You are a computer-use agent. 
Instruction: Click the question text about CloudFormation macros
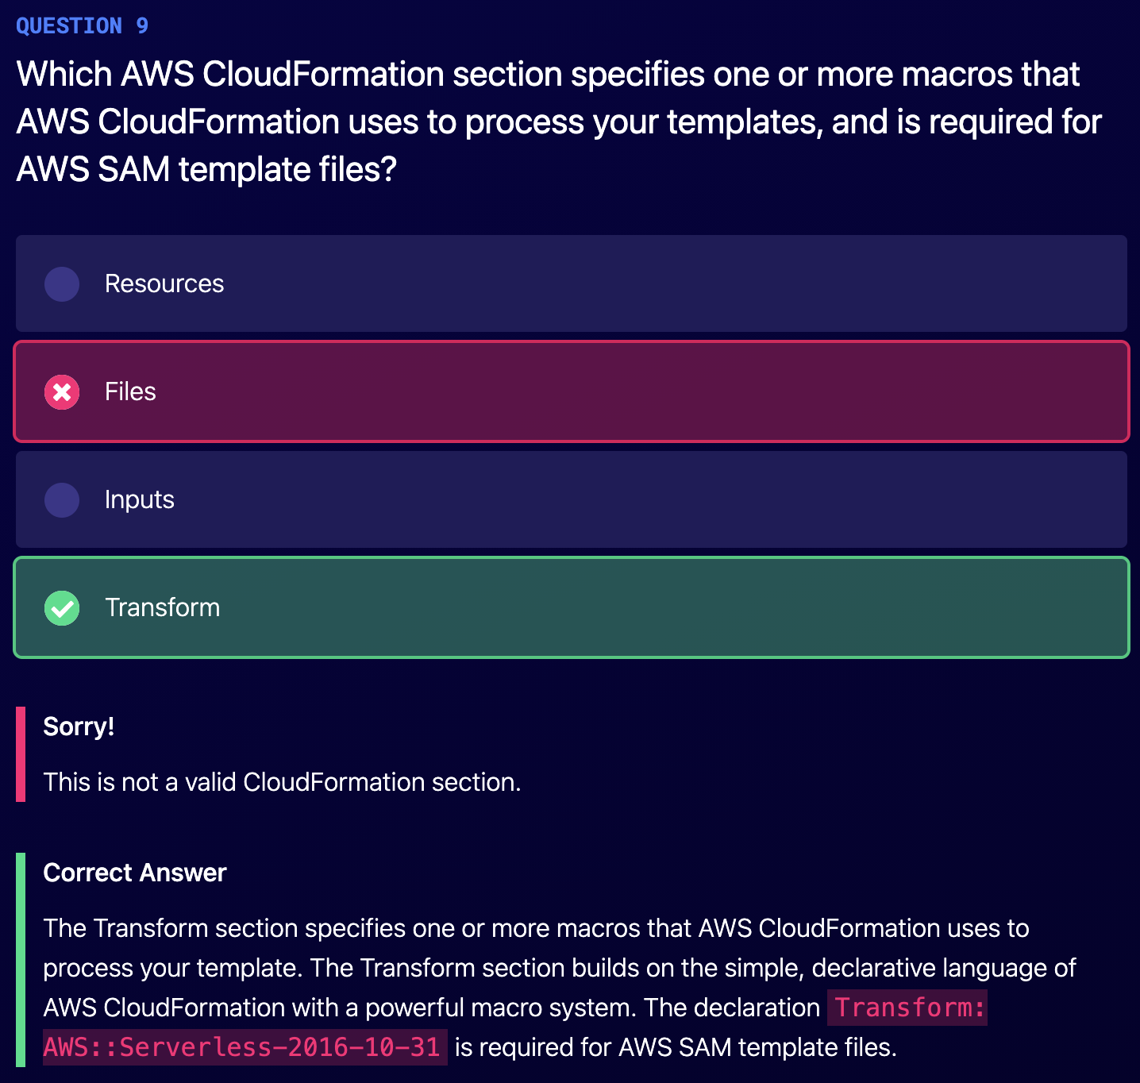pyautogui.click(x=559, y=121)
